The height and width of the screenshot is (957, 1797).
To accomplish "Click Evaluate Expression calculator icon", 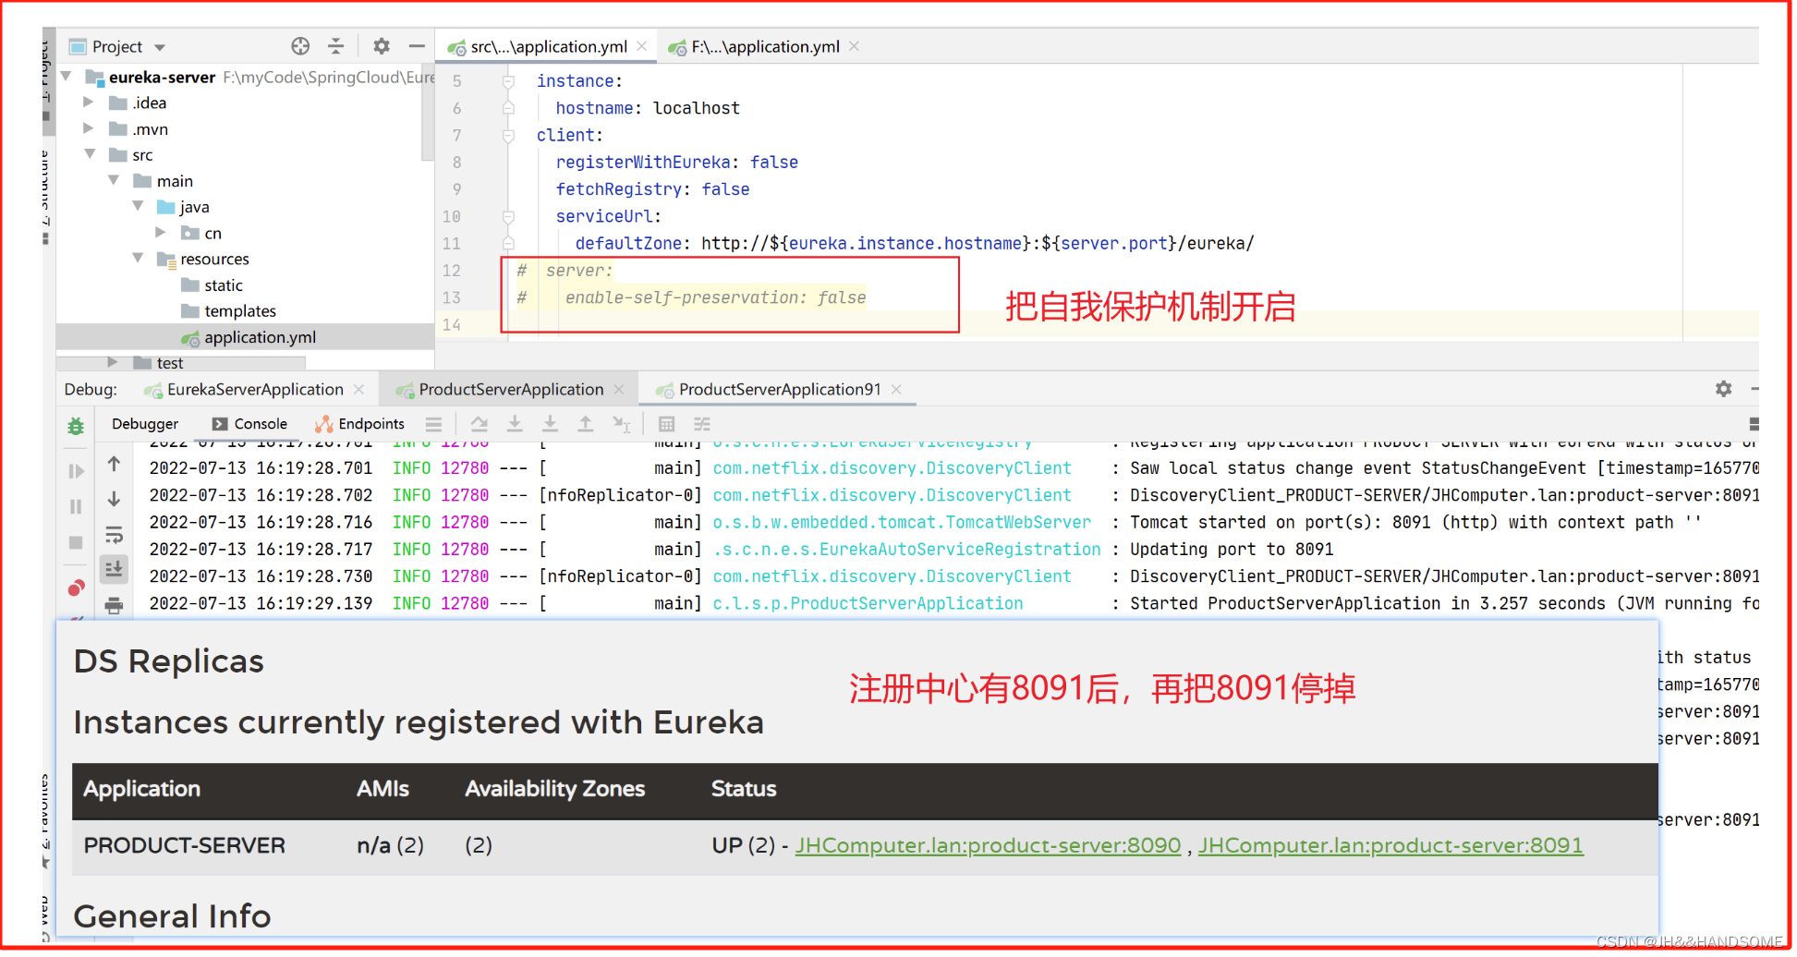I will click(666, 424).
